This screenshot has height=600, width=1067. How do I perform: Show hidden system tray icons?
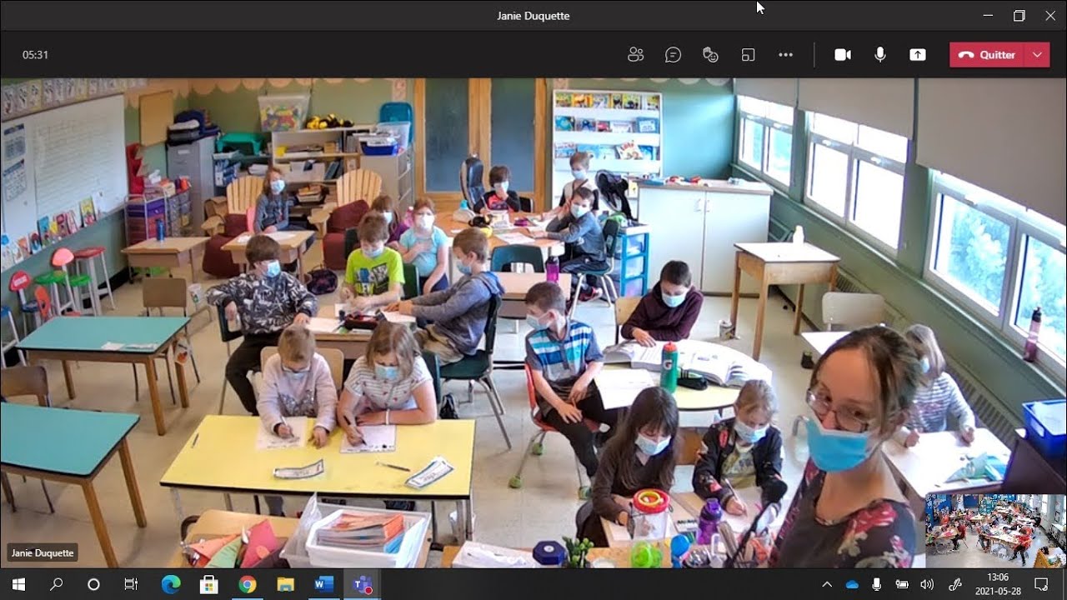[827, 585]
